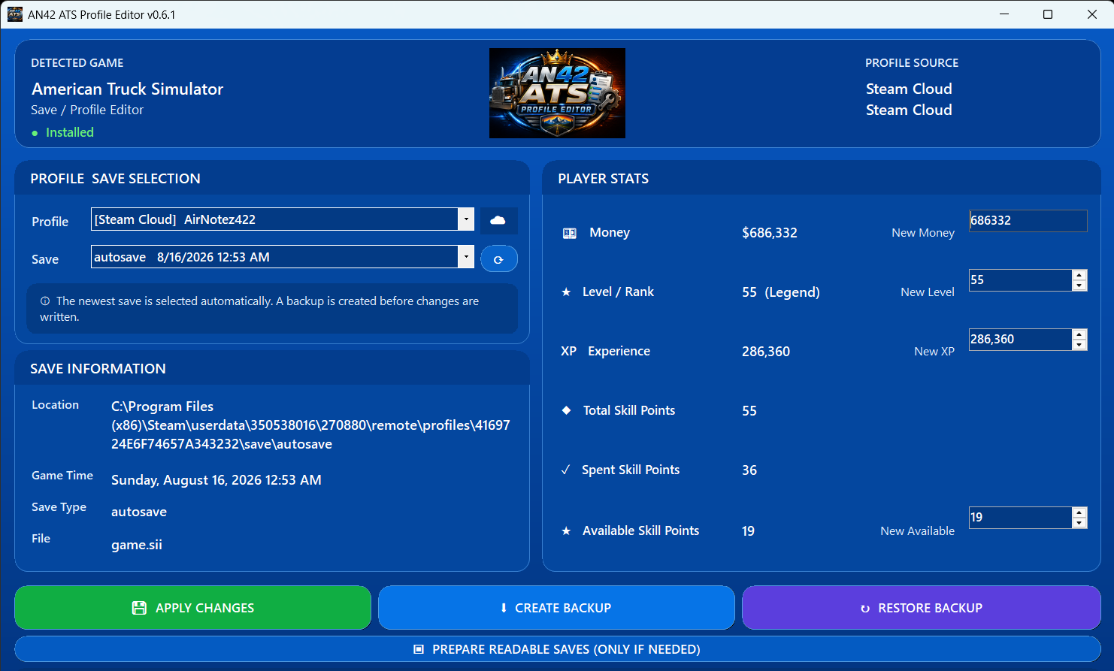1114x671 pixels.
Task: Click the star icon beside Available Skill Points
Action: click(x=566, y=531)
